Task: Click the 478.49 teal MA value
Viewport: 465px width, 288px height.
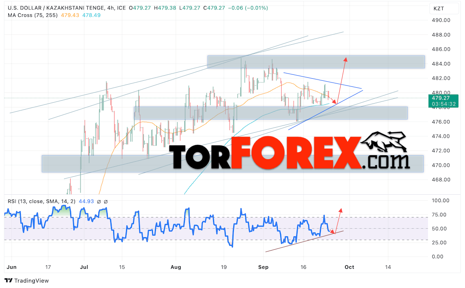Action: point(91,15)
